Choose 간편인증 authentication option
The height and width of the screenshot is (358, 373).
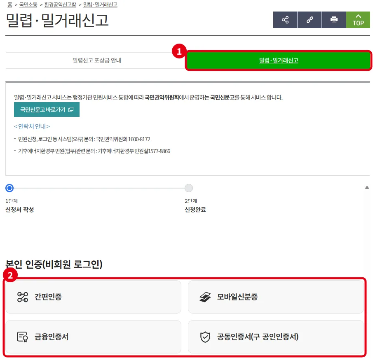click(x=93, y=297)
